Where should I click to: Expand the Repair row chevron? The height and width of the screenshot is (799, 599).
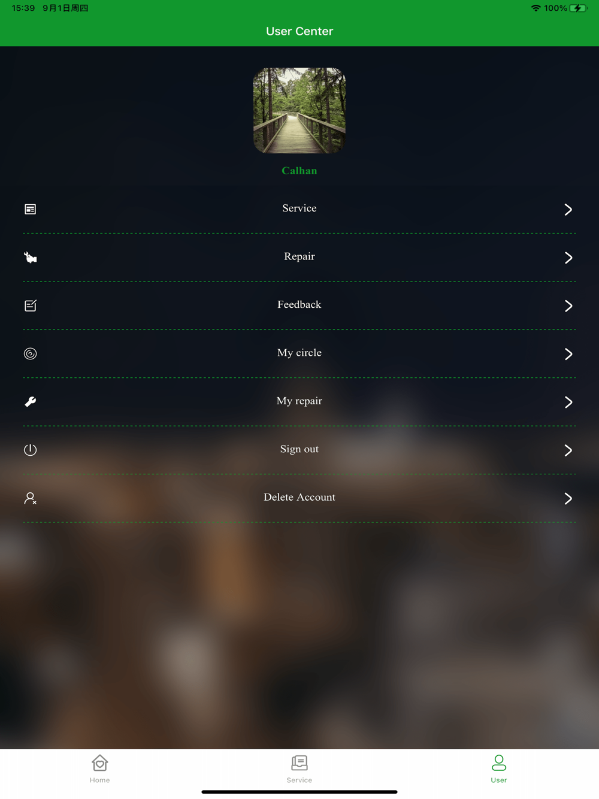point(568,258)
